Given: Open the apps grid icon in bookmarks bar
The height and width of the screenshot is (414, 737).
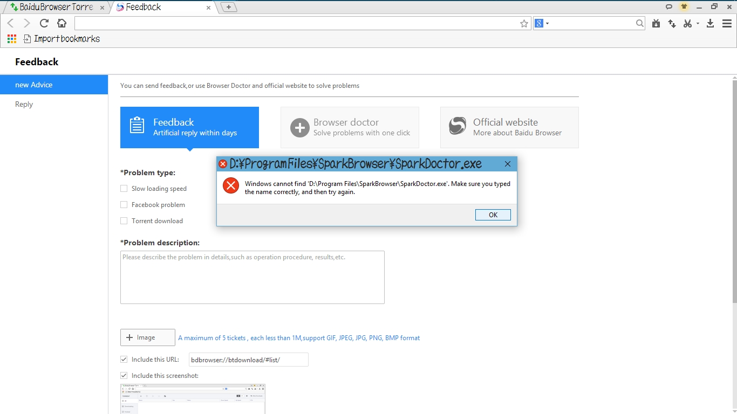Looking at the screenshot, I should 12,39.
